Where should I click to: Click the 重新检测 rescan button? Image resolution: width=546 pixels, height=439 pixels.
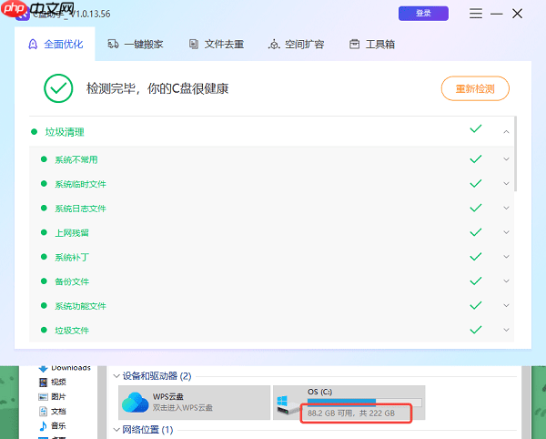(475, 88)
